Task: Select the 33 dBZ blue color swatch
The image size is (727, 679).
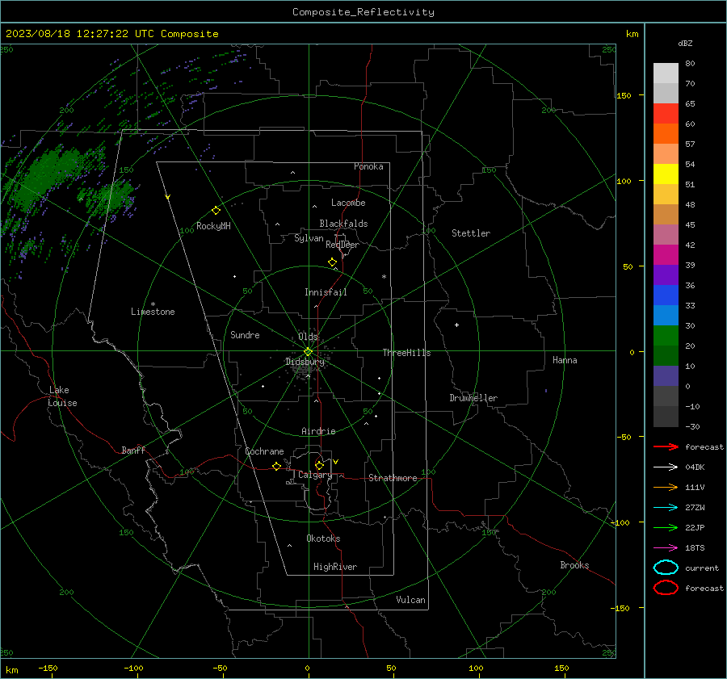Action: (x=666, y=295)
